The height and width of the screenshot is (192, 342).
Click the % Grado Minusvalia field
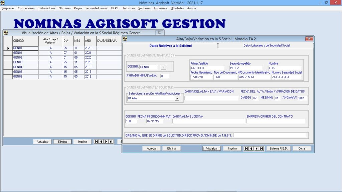[x=165, y=76]
